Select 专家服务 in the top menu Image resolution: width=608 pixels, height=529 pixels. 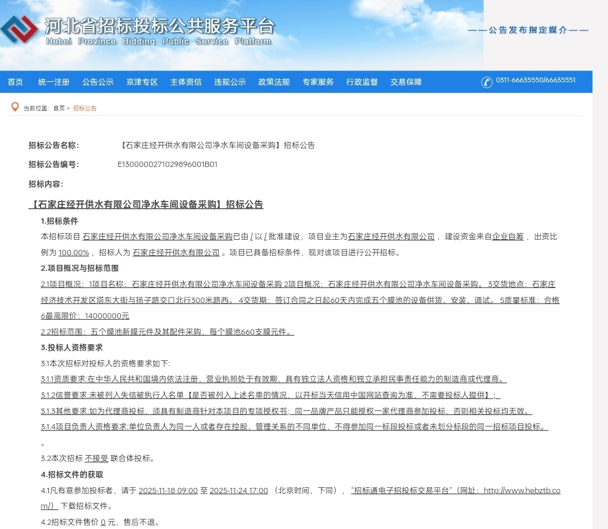[x=318, y=82]
